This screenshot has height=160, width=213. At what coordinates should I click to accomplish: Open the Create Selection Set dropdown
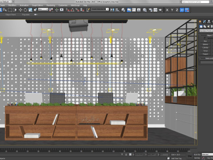(x=100, y=9)
